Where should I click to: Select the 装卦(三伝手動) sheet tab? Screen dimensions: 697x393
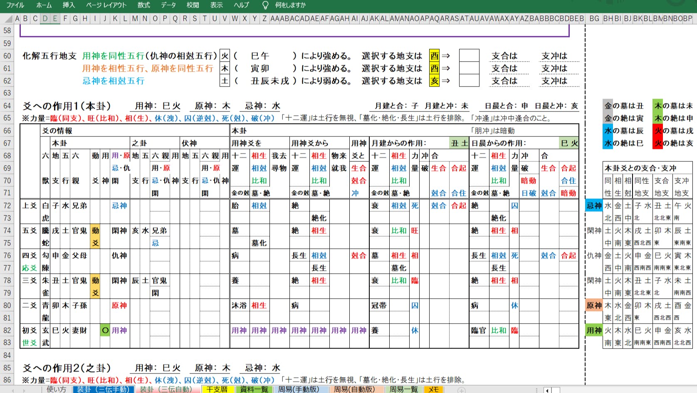click(x=103, y=389)
